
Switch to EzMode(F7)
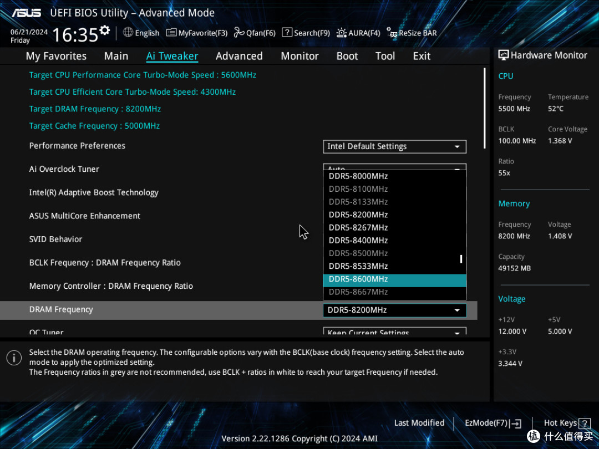point(486,423)
